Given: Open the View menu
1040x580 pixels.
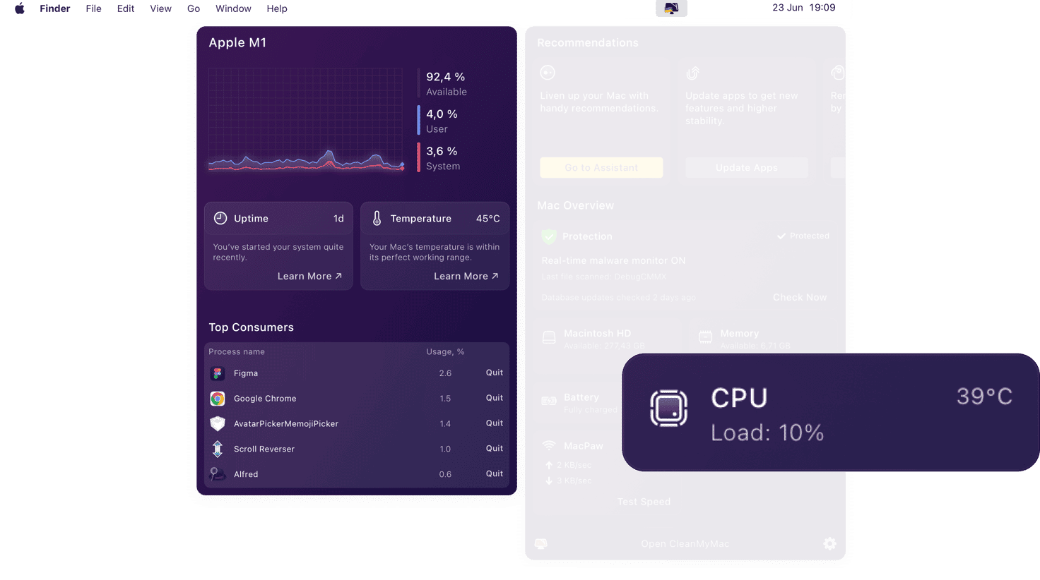Looking at the screenshot, I should [x=160, y=8].
